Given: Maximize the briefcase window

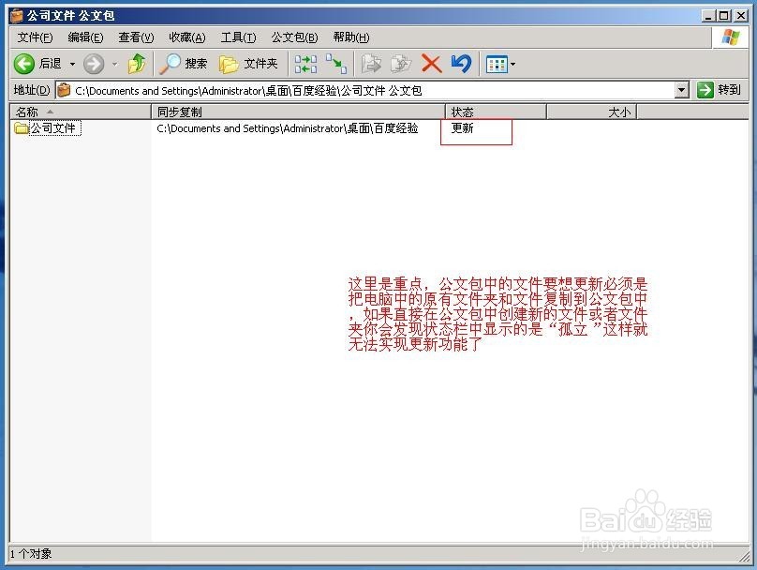Looking at the screenshot, I should (723, 15).
